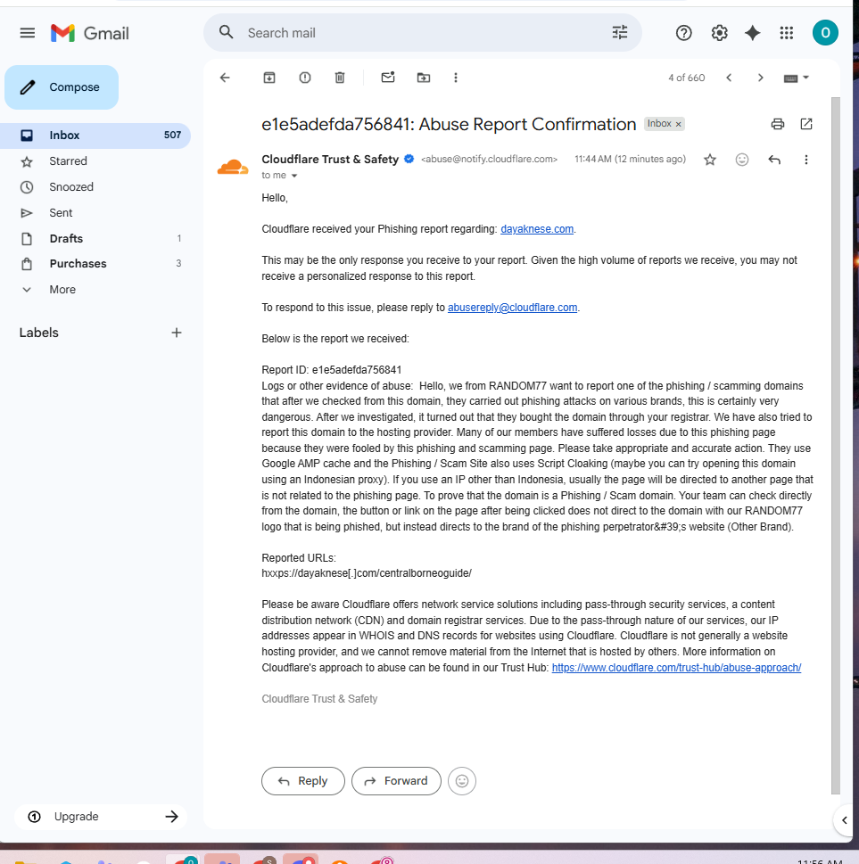Image resolution: width=859 pixels, height=864 pixels.
Task: Click the Reply button at bottom
Action: click(x=303, y=781)
